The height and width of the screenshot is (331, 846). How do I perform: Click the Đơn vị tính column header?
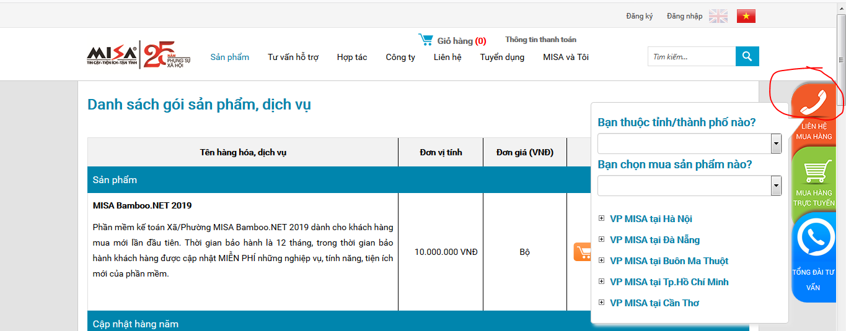tap(441, 152)
